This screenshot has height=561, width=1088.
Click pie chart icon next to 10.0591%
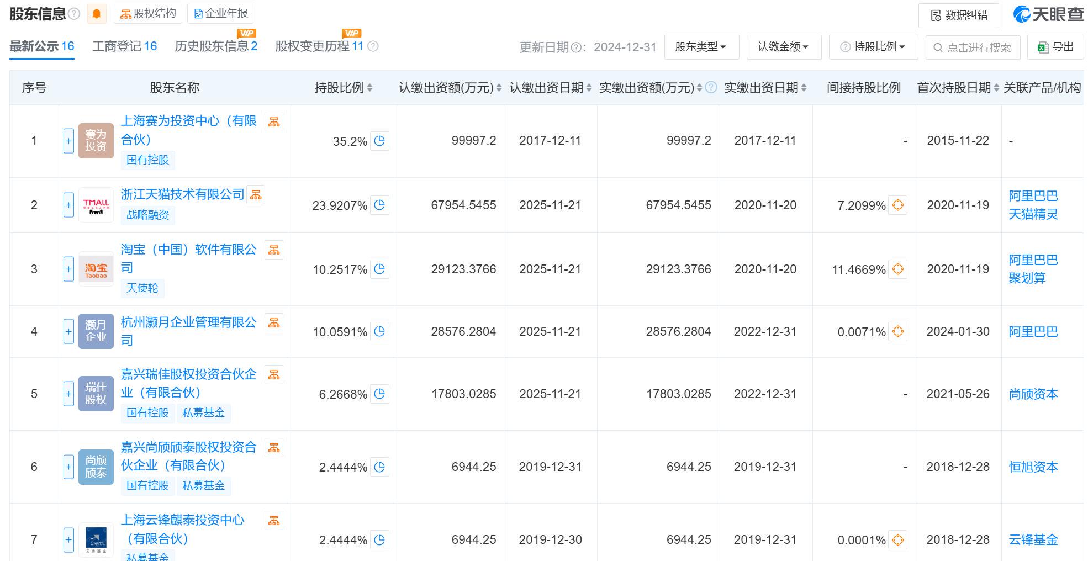tap(379, 331)
